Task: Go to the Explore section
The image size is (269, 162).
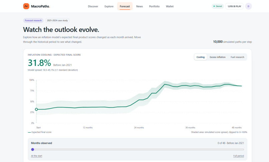Action: point(109,6)
